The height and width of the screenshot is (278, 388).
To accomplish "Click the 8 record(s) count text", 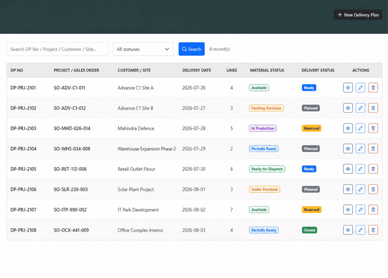I will click(x=220, y=49).
